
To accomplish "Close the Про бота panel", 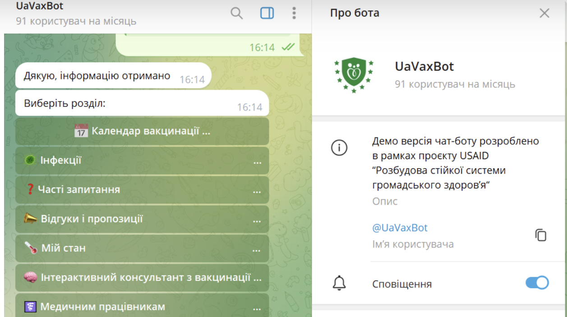I will (x=544, y=14).
